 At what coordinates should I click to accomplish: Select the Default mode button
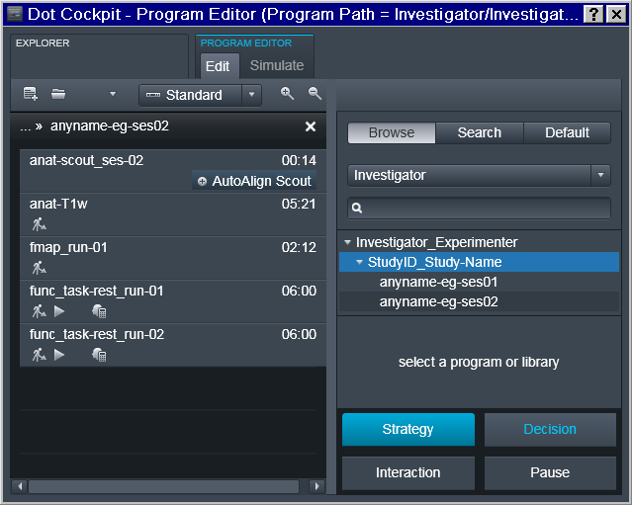click(x=567, y=132)
